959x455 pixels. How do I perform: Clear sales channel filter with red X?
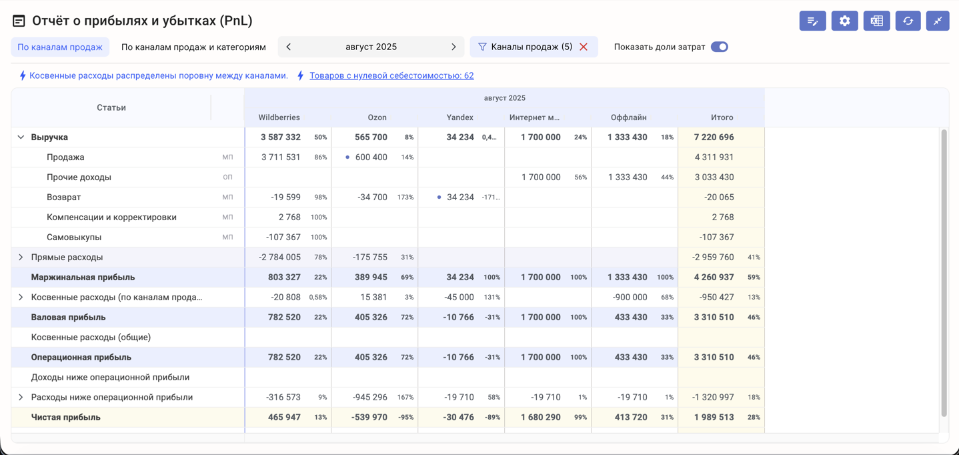click(584, 47)
